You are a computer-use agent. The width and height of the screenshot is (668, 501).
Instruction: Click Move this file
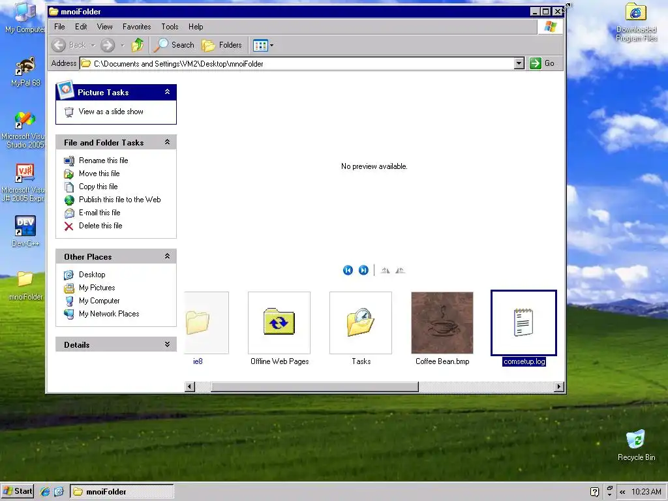(99, 174)
